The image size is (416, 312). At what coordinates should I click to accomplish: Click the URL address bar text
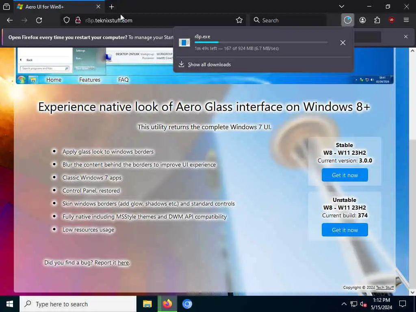[x=109, y=20]
